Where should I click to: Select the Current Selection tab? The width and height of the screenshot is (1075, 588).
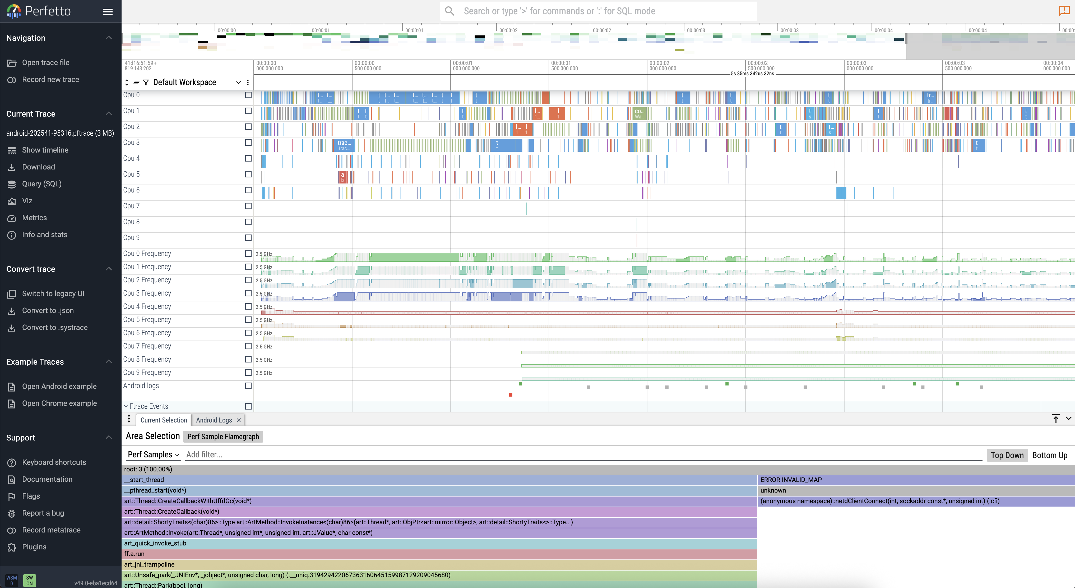[164, 420]
